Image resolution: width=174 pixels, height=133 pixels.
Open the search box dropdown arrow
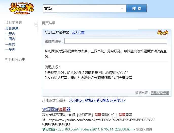(x=122, y=9)
